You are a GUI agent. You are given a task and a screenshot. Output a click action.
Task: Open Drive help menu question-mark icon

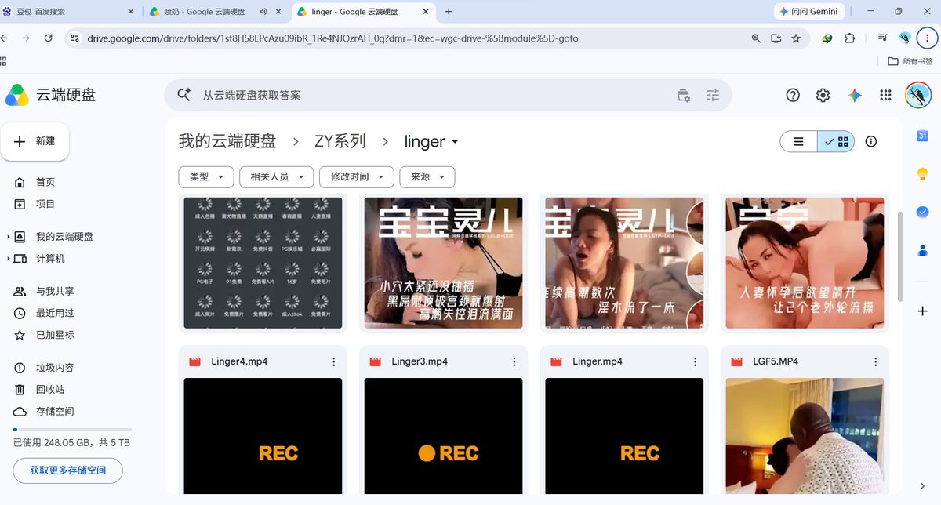793,95
